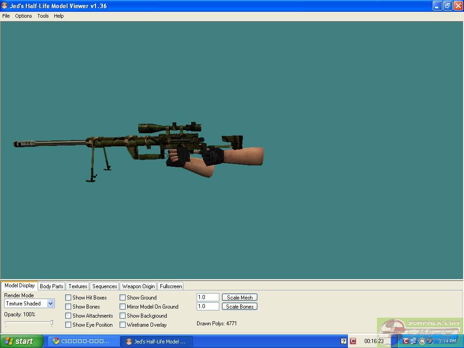Screen dimensions: 464x348
Task: Click the Opacity slider handle
Action: pyautogui.click(x=52, y=323)
